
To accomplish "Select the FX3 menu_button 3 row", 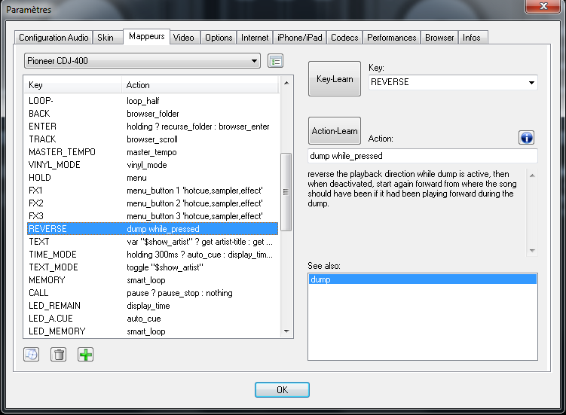I will coord(152,216).
